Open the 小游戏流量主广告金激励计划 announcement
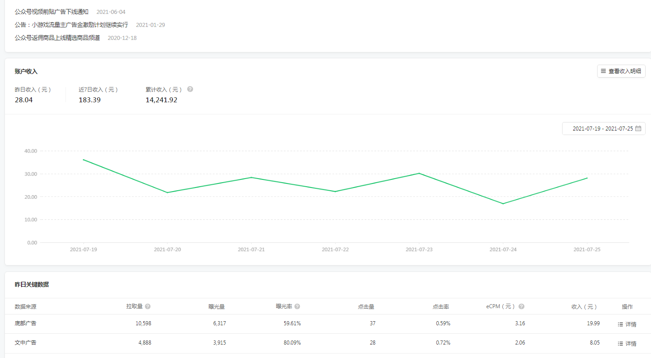 click(x=71, y=25)
